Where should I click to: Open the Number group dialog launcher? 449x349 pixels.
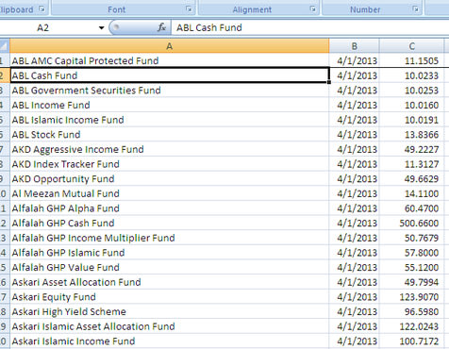tap(416, 9)
